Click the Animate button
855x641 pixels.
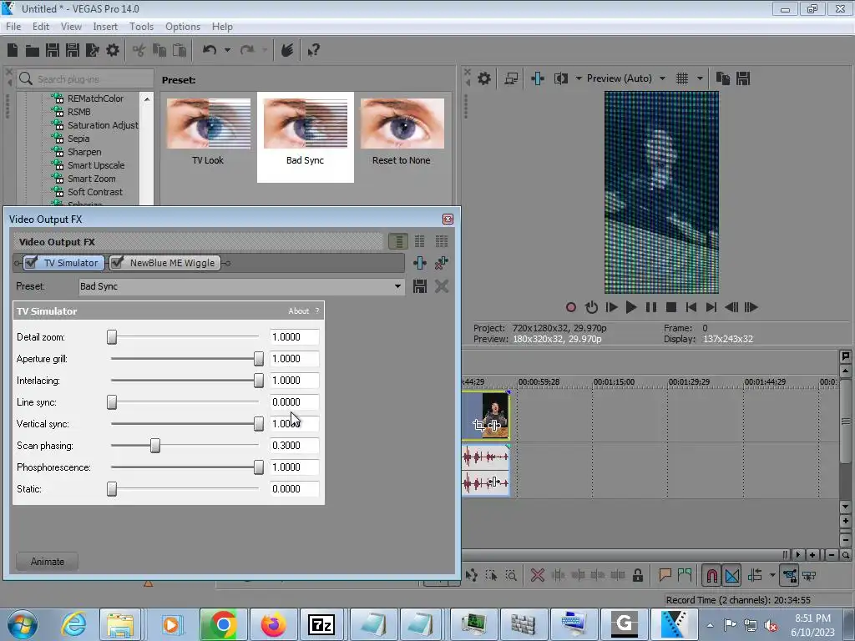pyautogui.click(x=48, y=562)
